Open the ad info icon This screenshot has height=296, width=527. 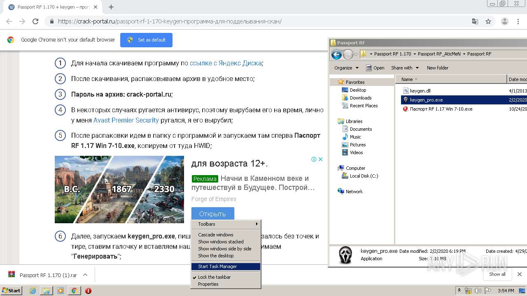click(314, 159)
